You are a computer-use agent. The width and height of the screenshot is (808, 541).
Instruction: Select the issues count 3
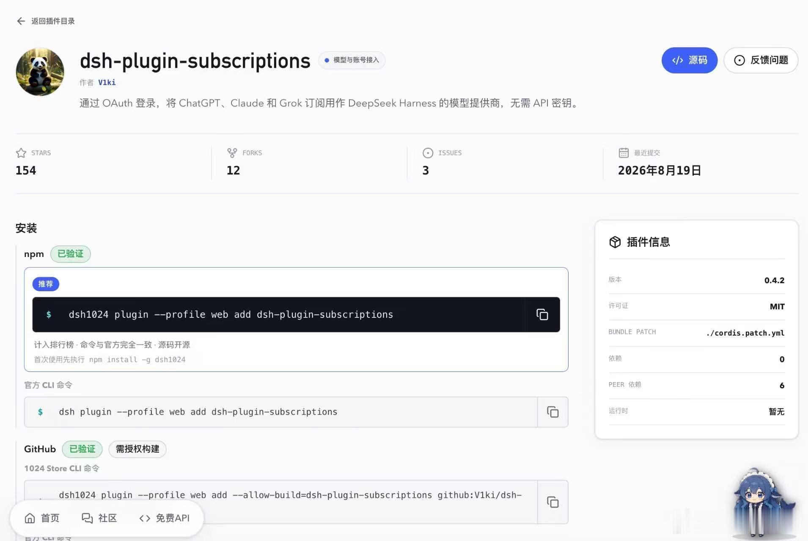tap(426, 170)
